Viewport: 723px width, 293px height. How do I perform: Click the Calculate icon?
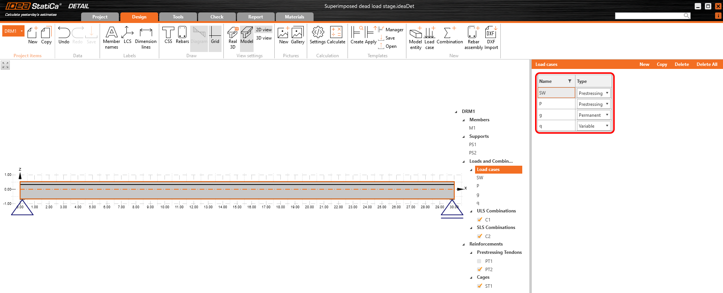[x=336, y=35]
